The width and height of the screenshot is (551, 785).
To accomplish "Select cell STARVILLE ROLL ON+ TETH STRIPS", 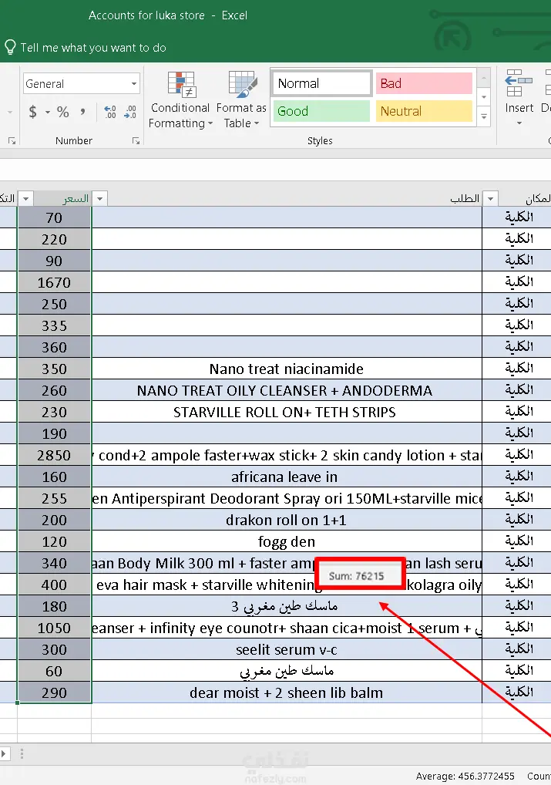I will 287,412.
